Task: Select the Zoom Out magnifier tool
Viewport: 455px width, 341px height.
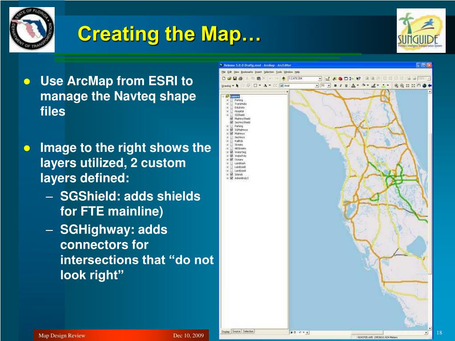Action: (x=402, y=86)
